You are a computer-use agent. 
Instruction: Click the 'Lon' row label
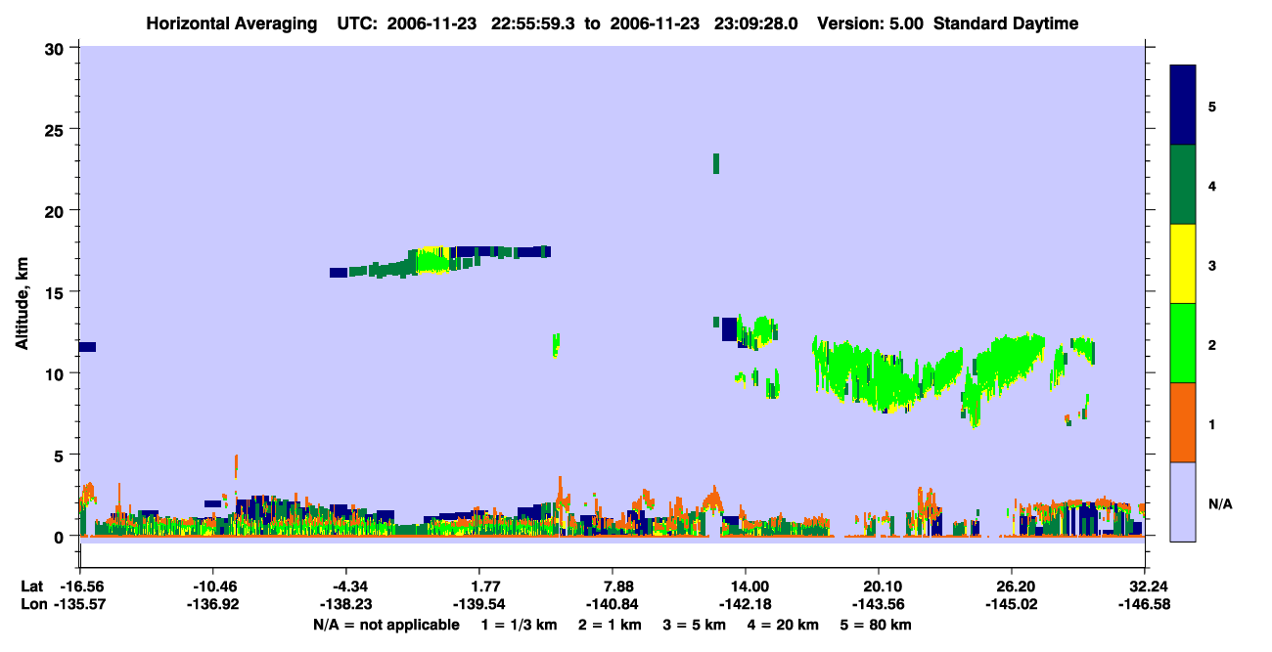tap(32, 604)
